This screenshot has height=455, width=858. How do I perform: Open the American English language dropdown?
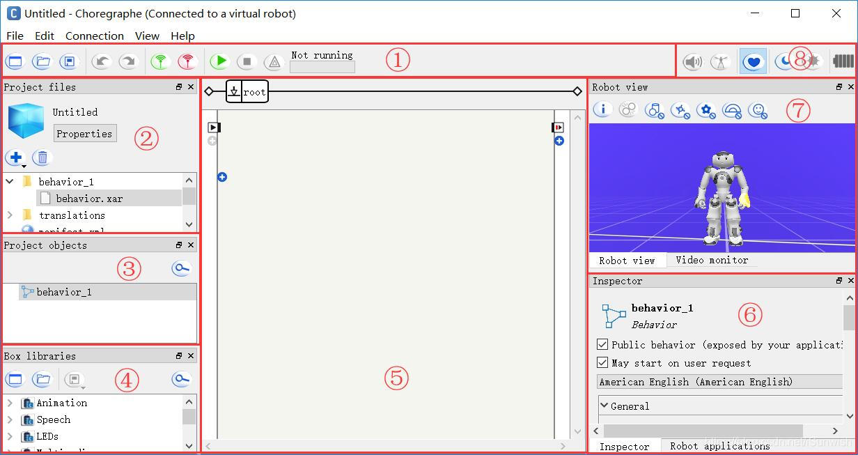tap(720, 382)
